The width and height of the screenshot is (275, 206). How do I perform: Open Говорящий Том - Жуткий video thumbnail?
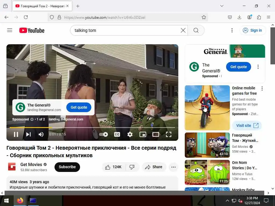point(207,145)
